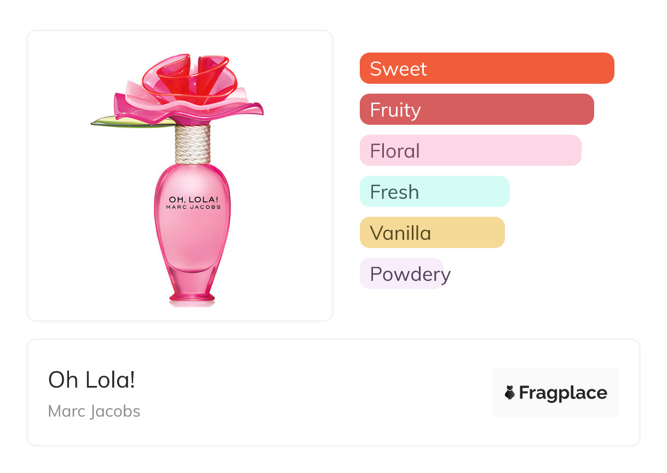Click the Vanilla accord bar
667x473 pixels.
432,233
